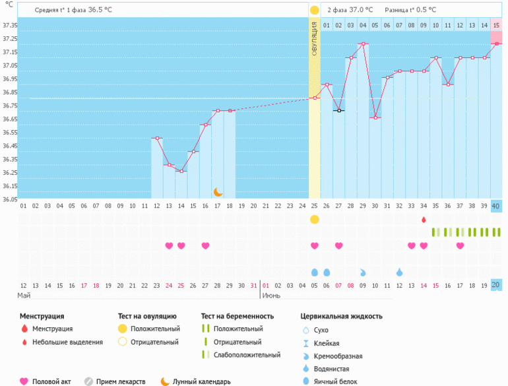Click the Лунный календарь moon legend icon
This screenshot has height=386, width=508.
[165, 381]
